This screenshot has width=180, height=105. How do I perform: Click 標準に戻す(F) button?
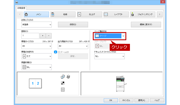(146, 25)
